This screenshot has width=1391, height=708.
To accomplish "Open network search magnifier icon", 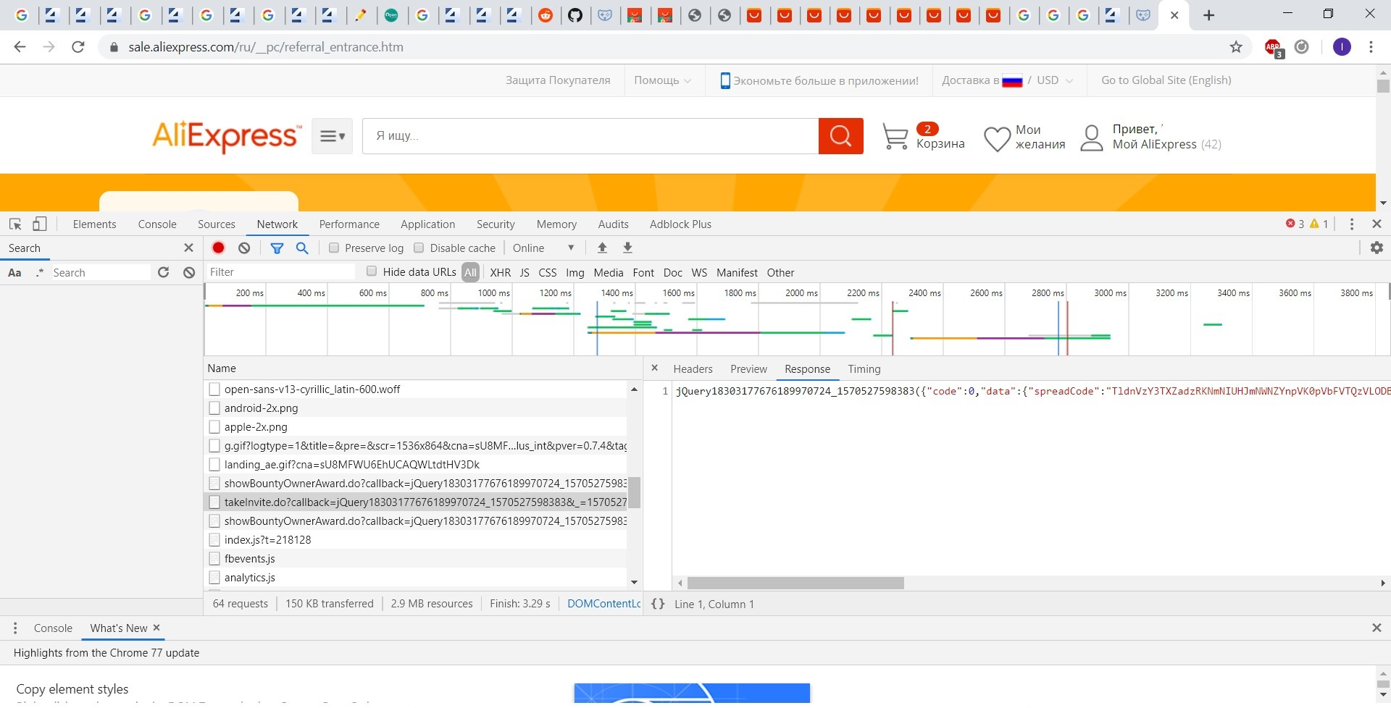I will tap(302, 248).
